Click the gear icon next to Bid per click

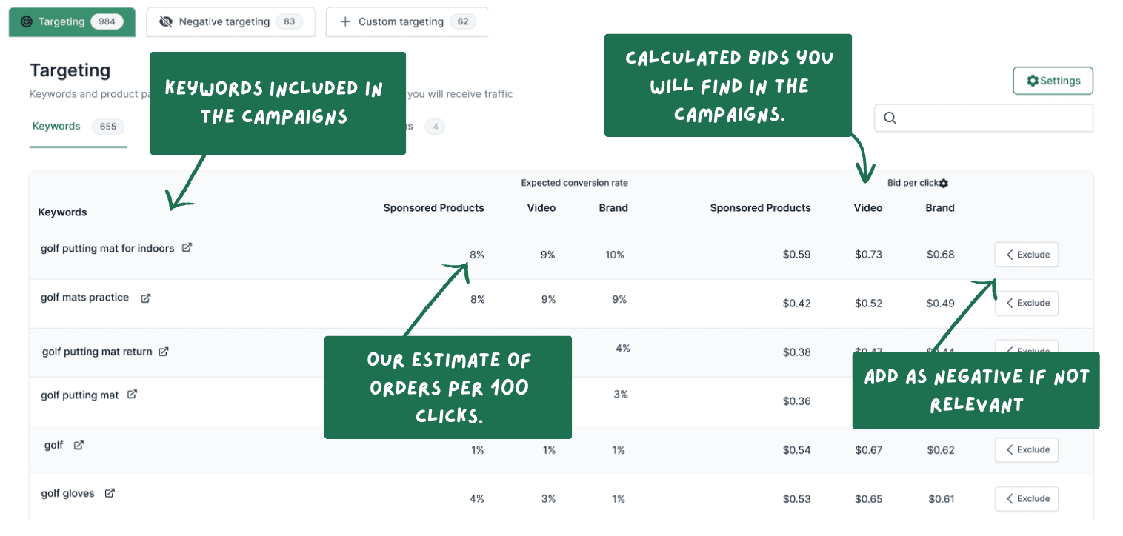coord(944,183)
